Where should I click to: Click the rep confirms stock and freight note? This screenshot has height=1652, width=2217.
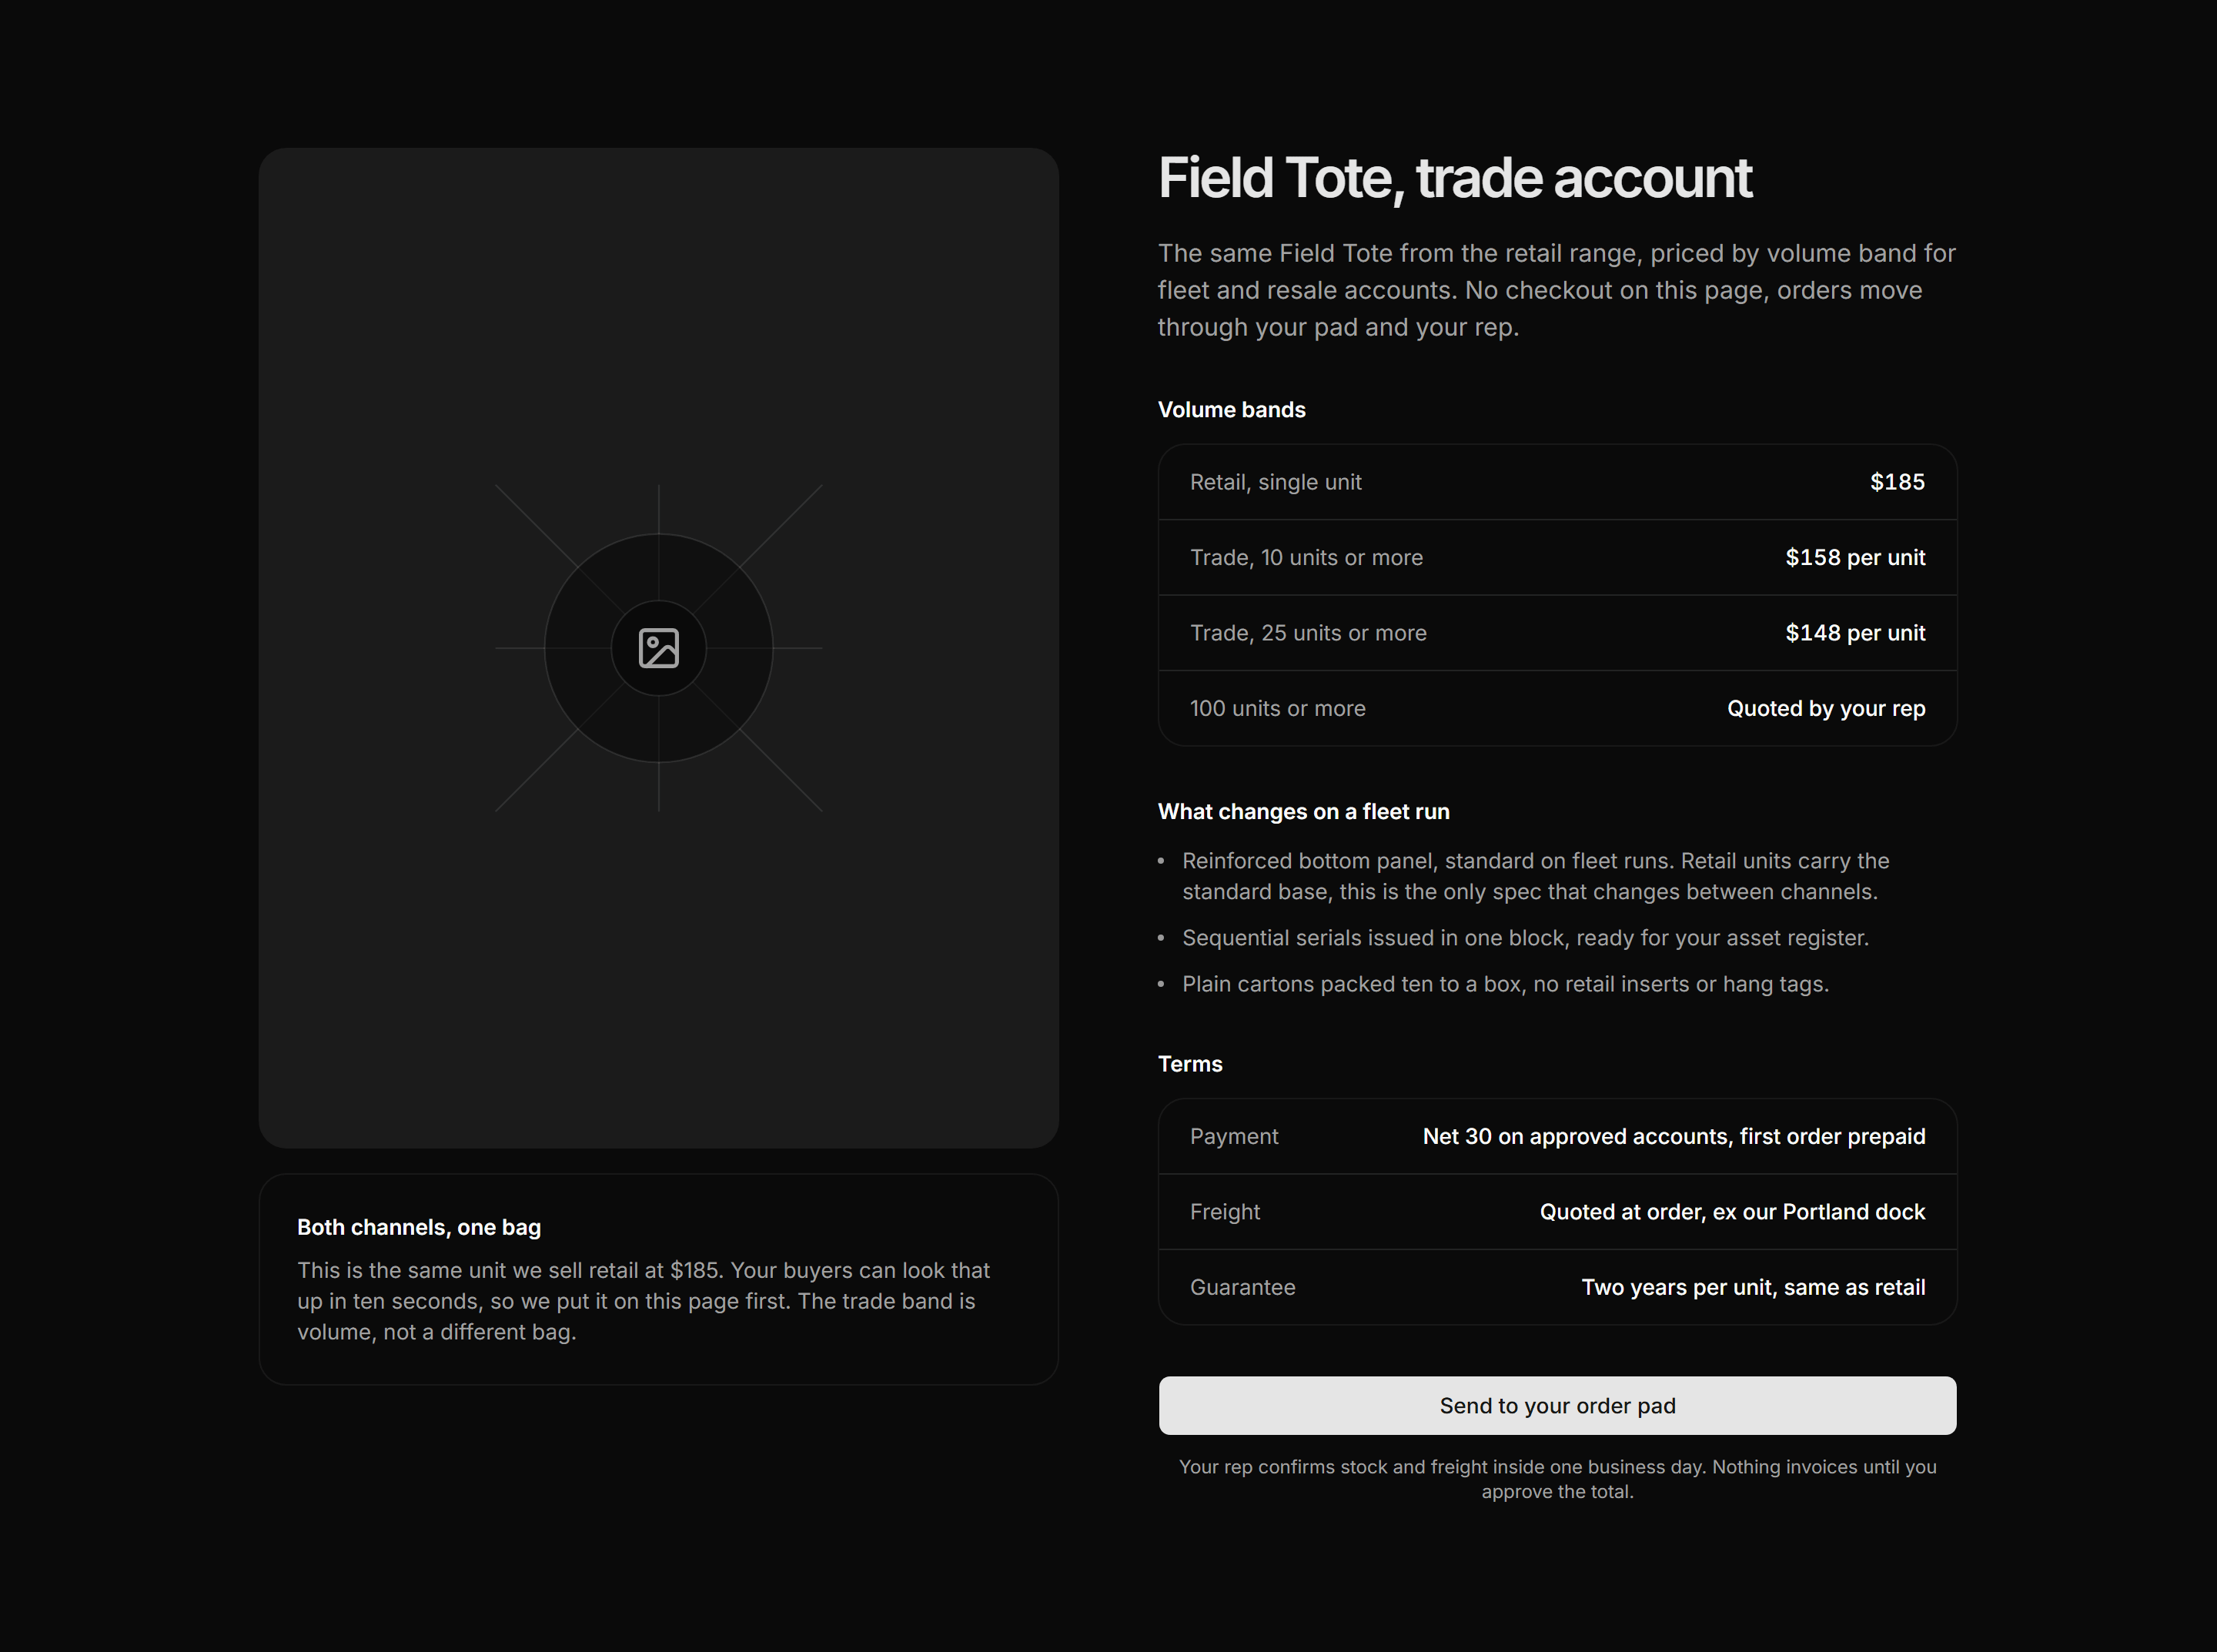point(1557,1479)
